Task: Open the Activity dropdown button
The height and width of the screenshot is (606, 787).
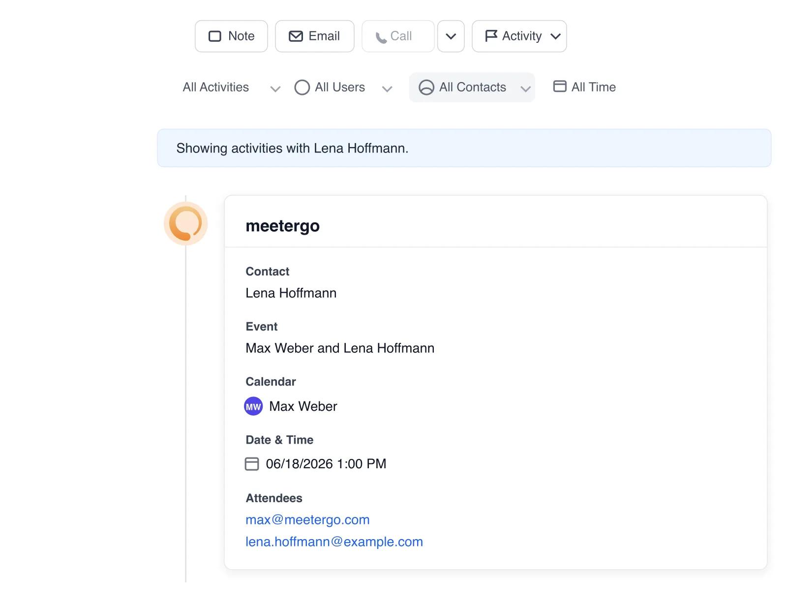Action: coord(519,36)
